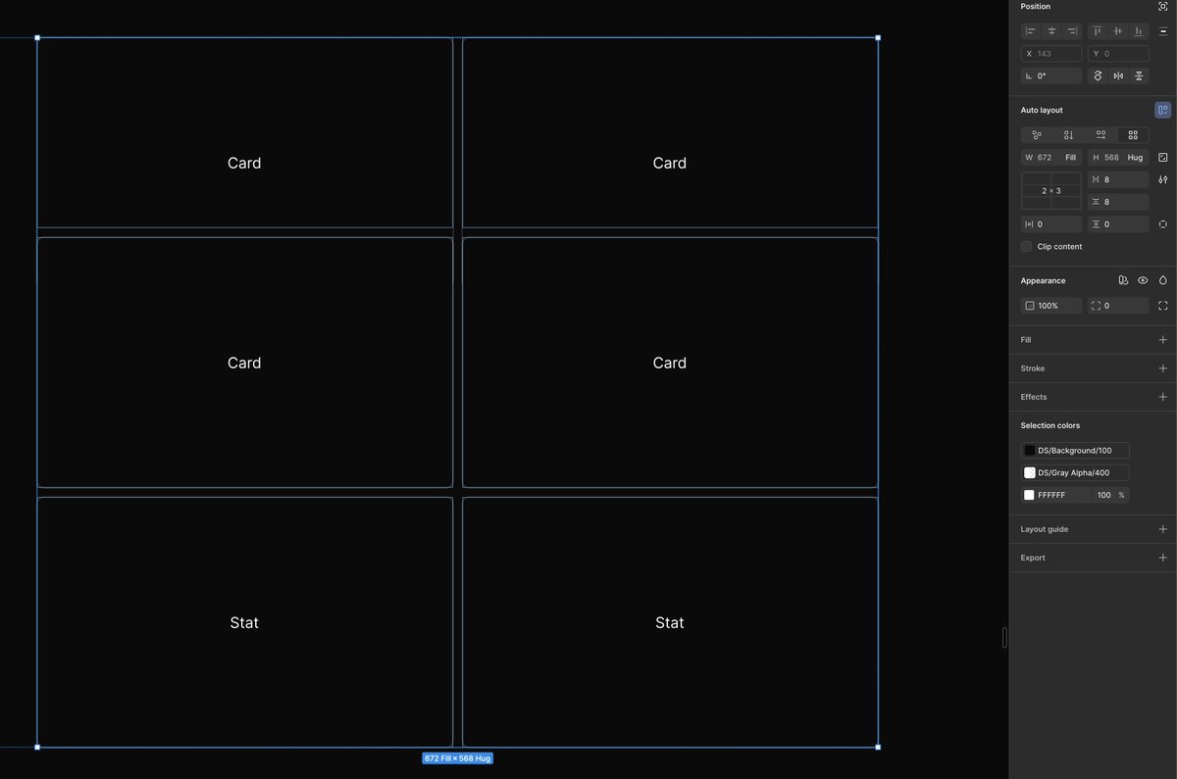The image size is (1177, 779).
Task: Align selection to the left
Action: pos(1031,31)
